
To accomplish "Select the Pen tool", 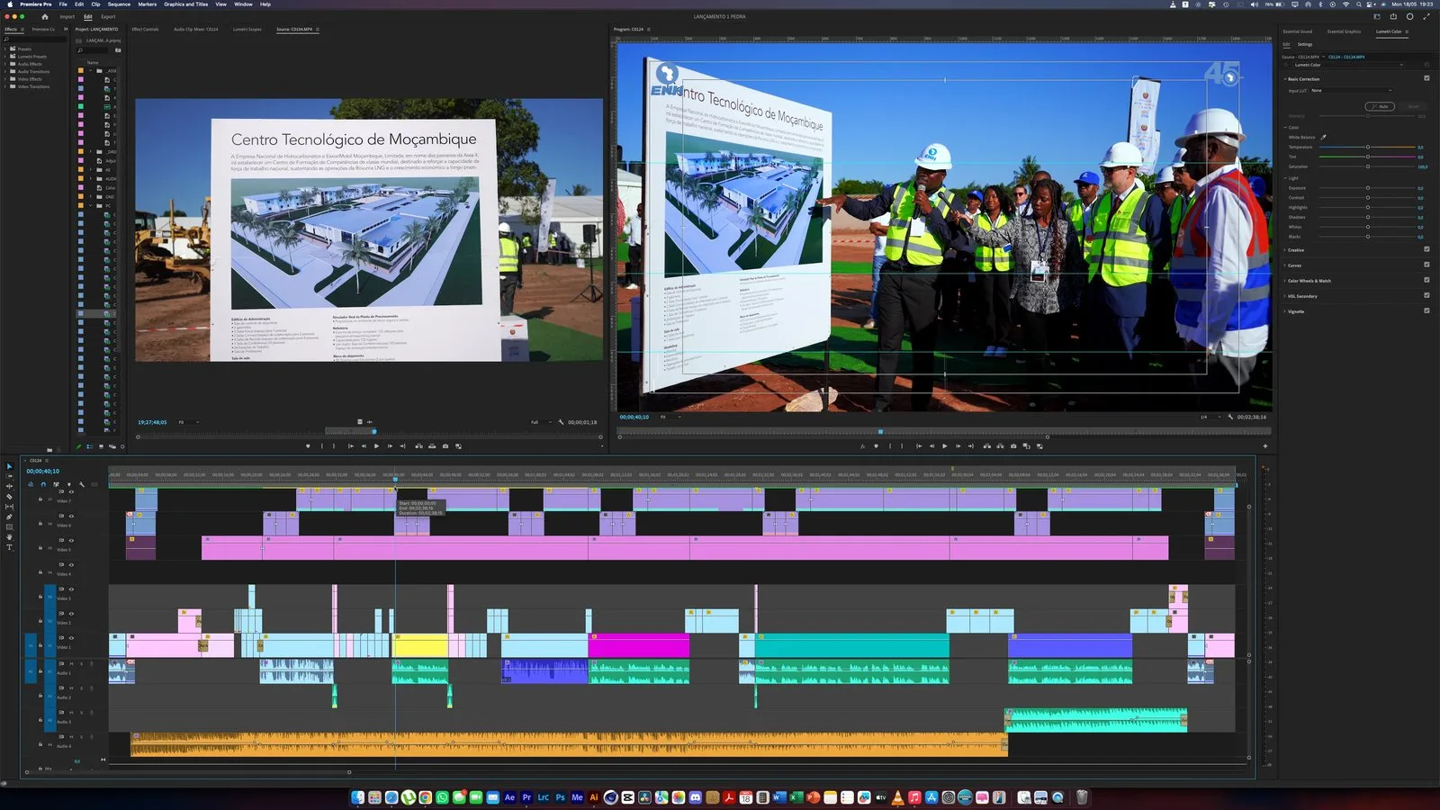I will [10, 517].
